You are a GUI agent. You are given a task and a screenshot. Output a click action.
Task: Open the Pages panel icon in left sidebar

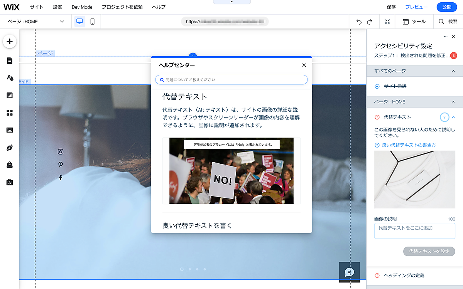(10, 60)
